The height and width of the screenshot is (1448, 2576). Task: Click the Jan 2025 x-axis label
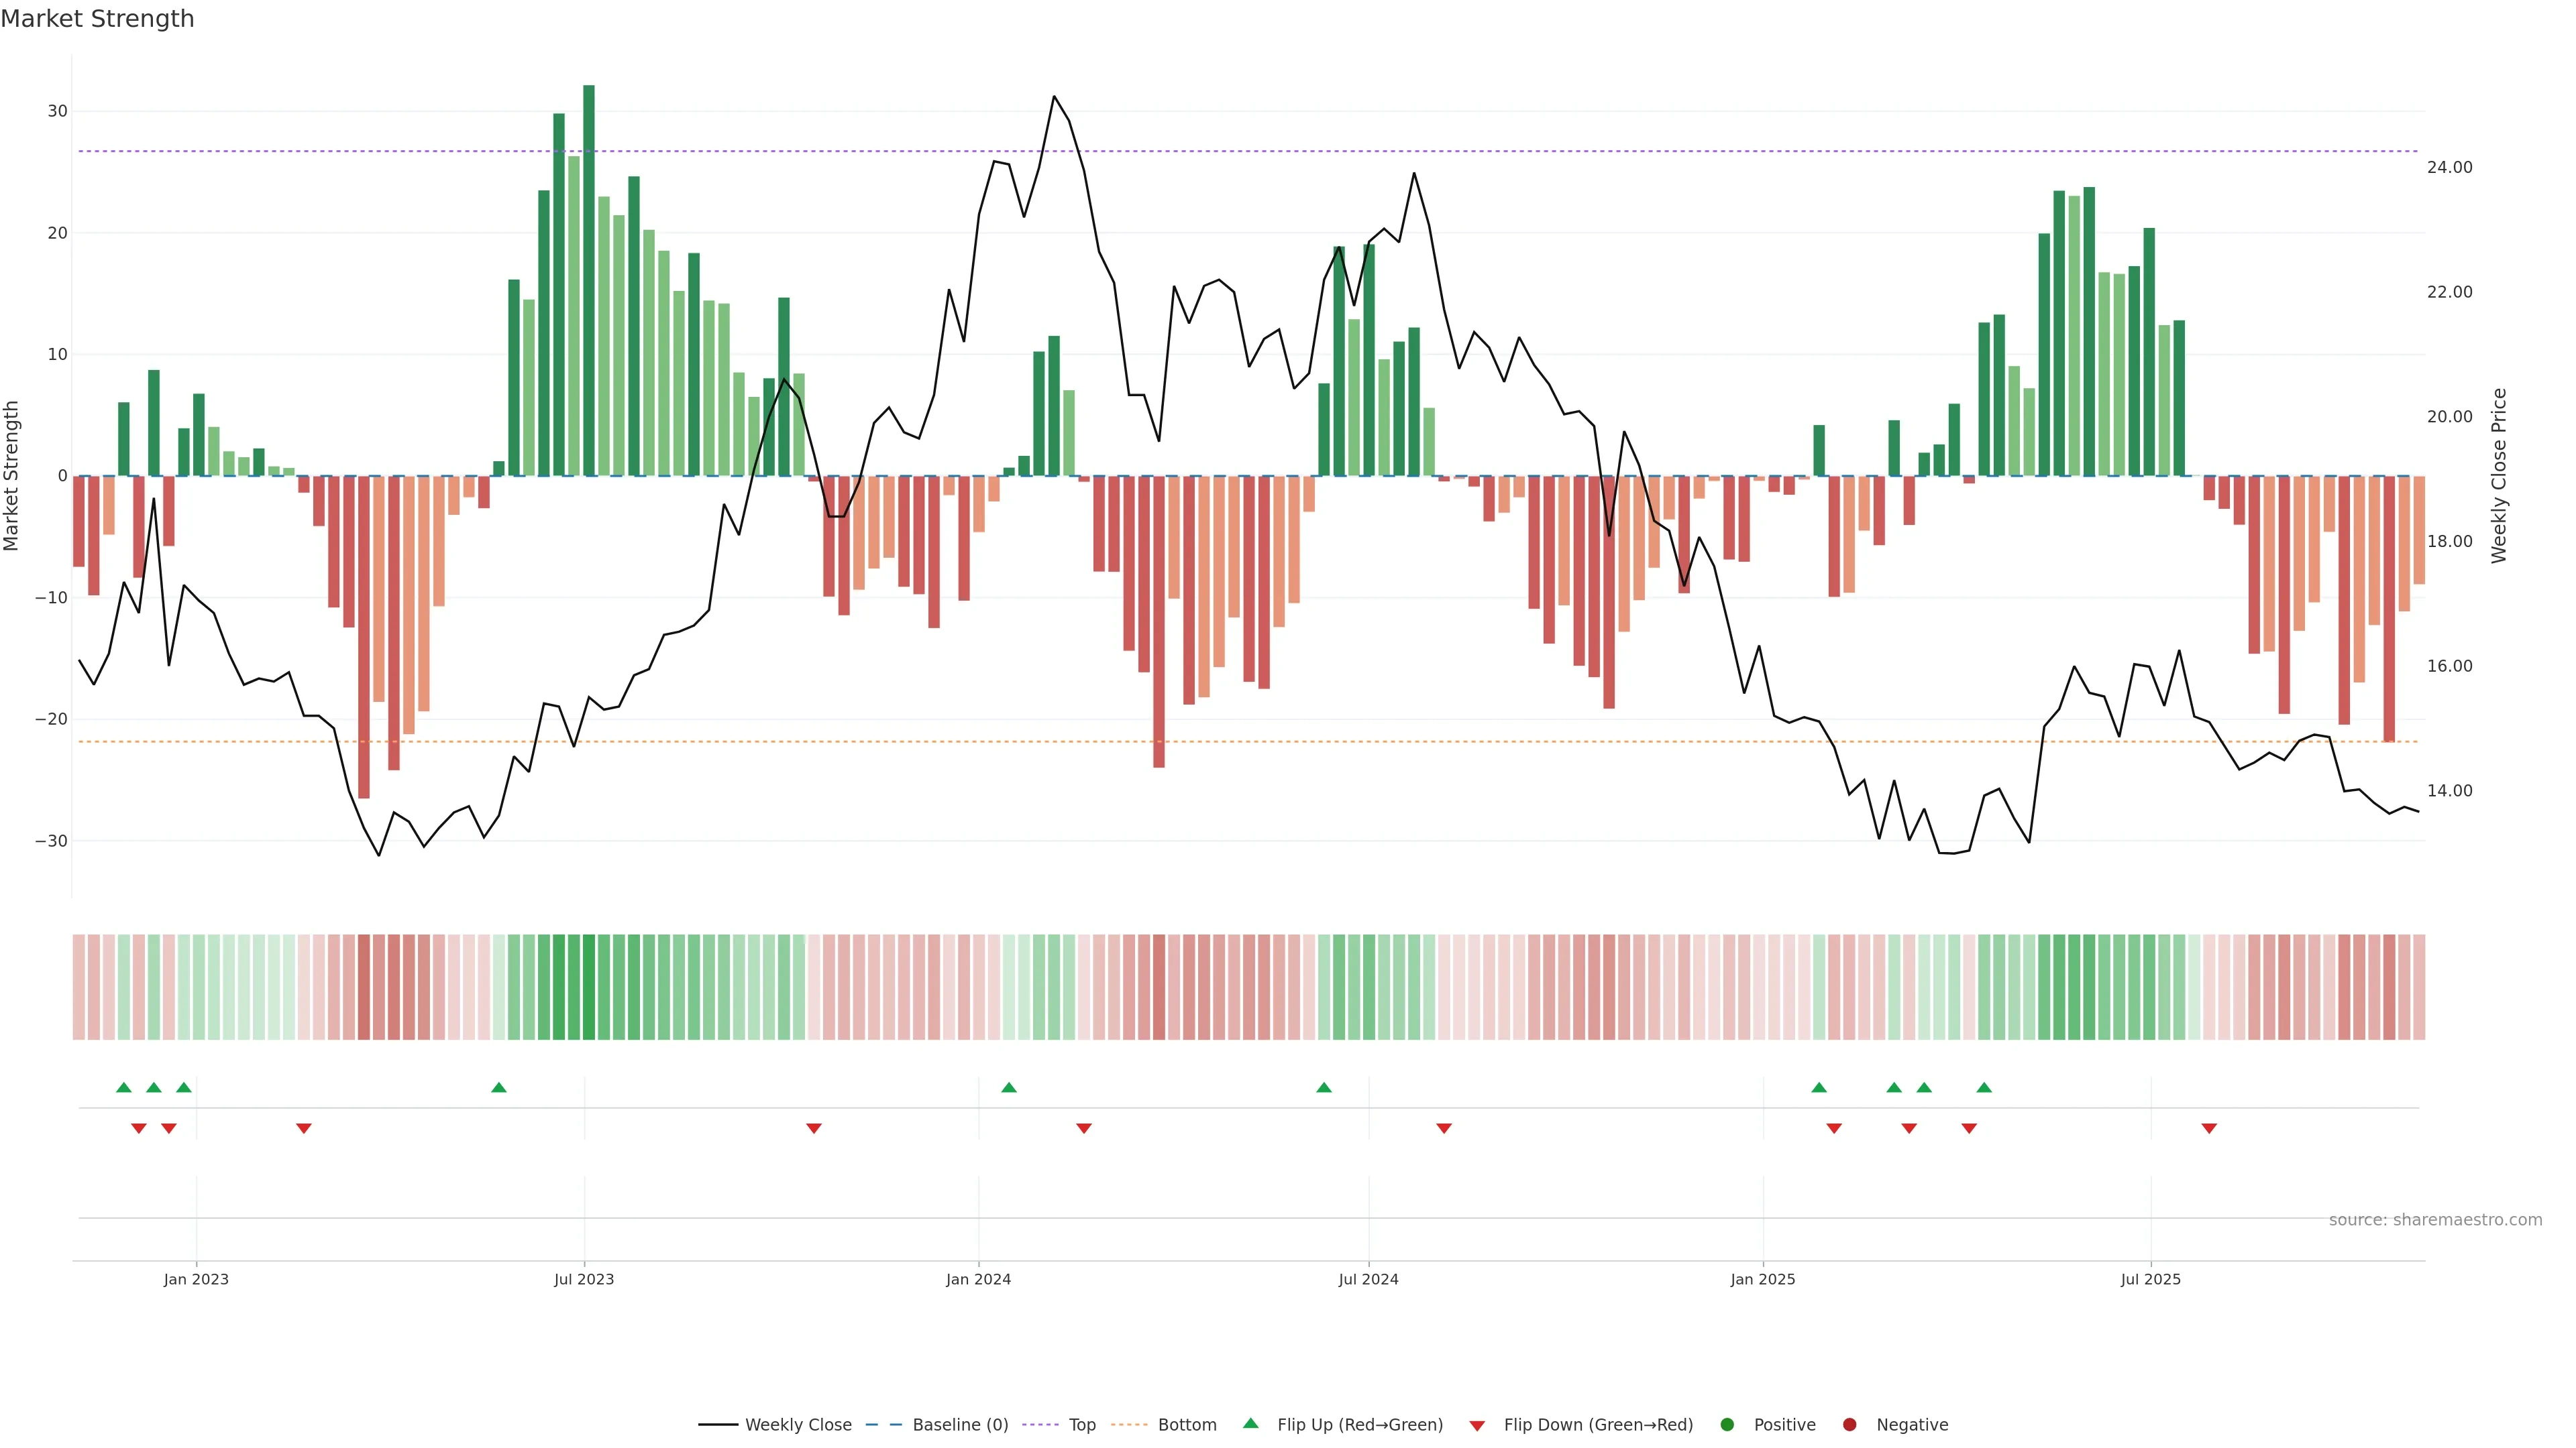click(x=1763, y=1279)
